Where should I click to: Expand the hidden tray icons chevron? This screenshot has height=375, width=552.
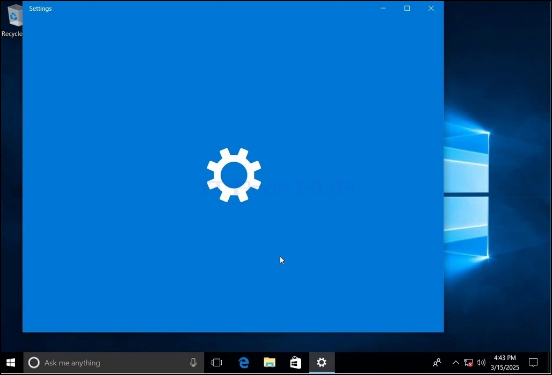pyautogui.click(x=455, y=362)
